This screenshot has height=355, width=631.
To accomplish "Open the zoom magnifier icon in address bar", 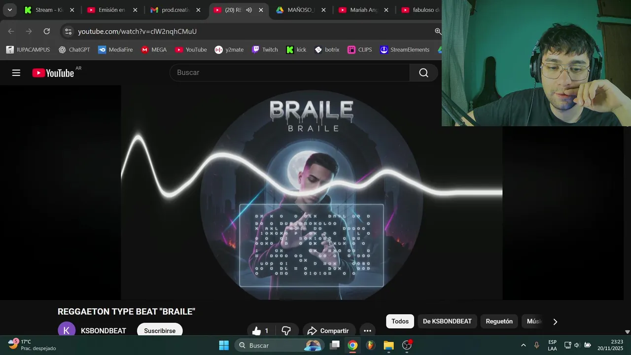I will (437, 31).
